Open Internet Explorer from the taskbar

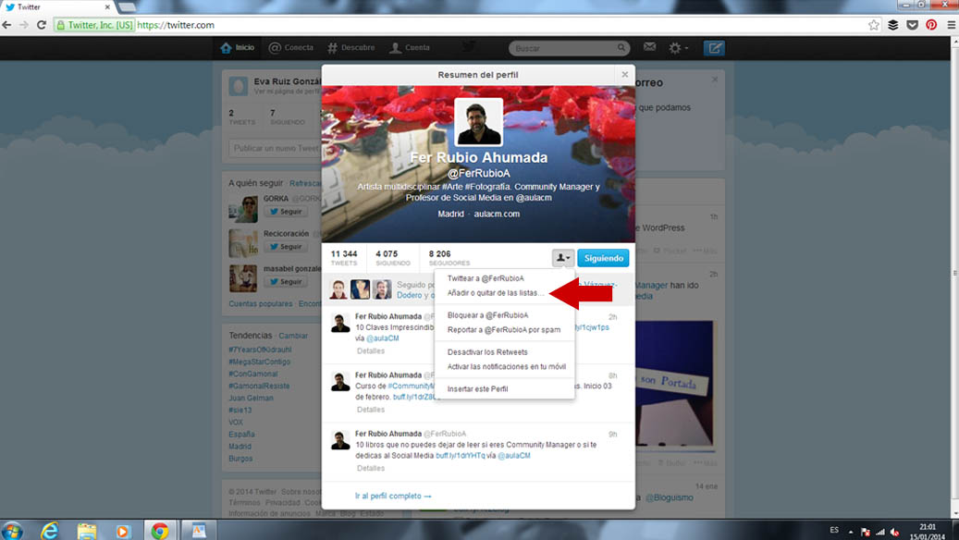(x=49, y=530)
